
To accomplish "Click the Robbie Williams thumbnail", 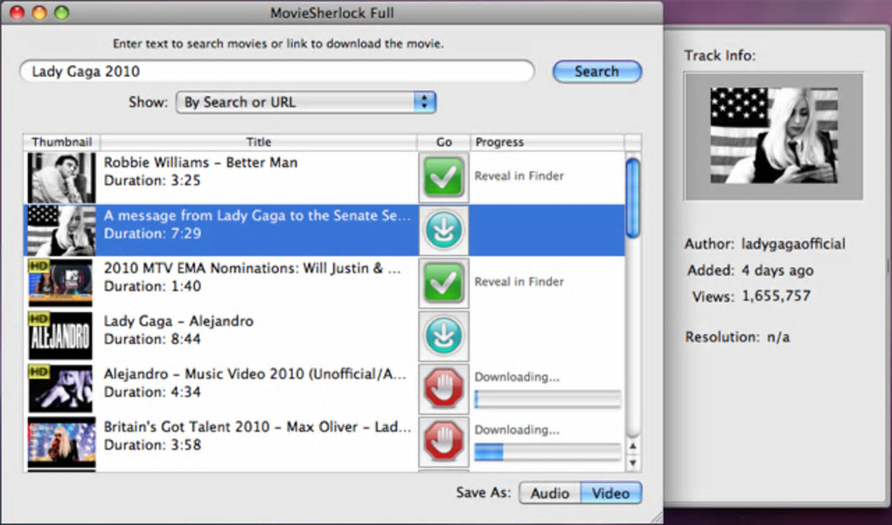I will click(x=61, y=177).
